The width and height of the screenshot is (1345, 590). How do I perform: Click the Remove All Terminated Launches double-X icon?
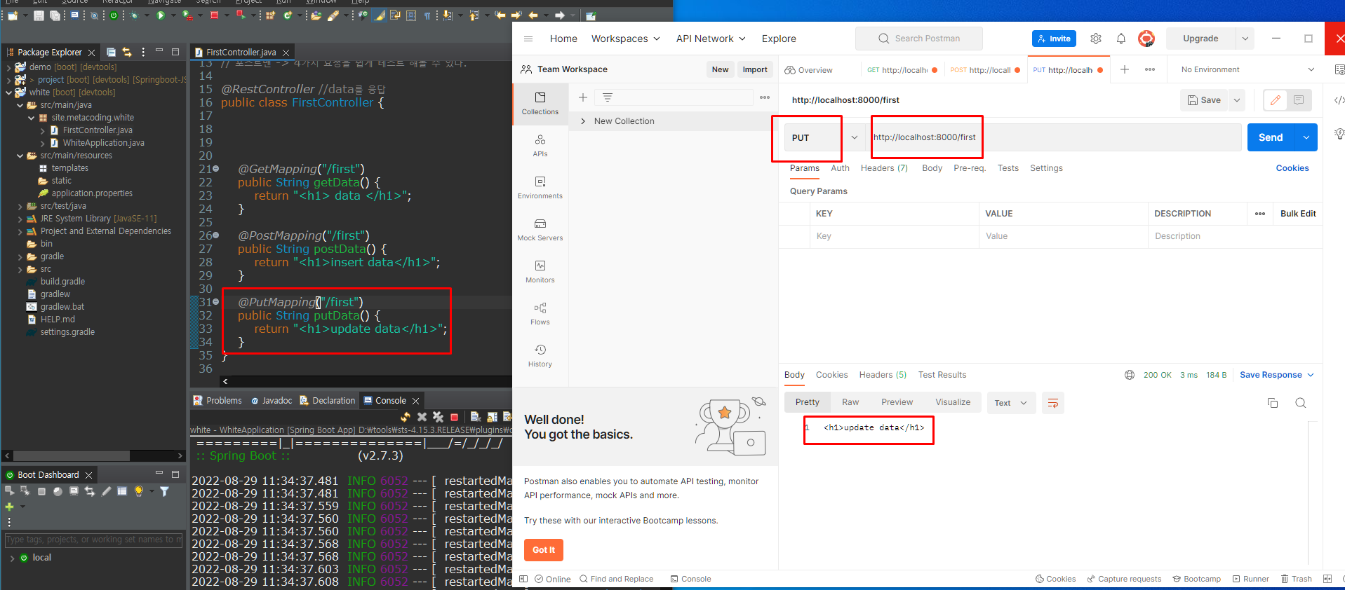[438, 417]
